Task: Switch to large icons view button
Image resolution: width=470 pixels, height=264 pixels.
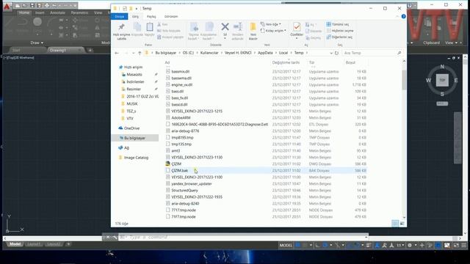Action: pos(402,224)
